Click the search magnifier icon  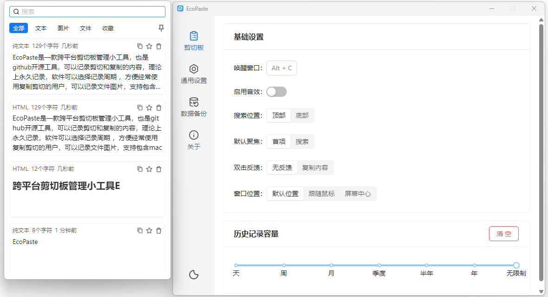[x=16, y=12]
